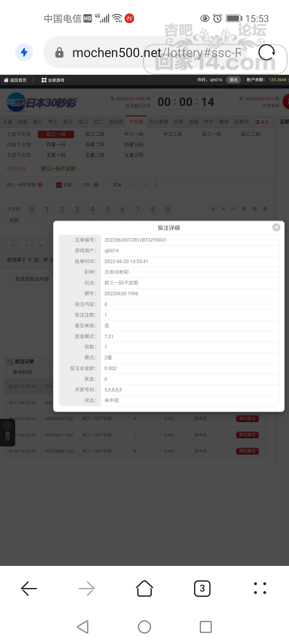Tap 再次投注 for period 20220611-1067

point(247,435)
